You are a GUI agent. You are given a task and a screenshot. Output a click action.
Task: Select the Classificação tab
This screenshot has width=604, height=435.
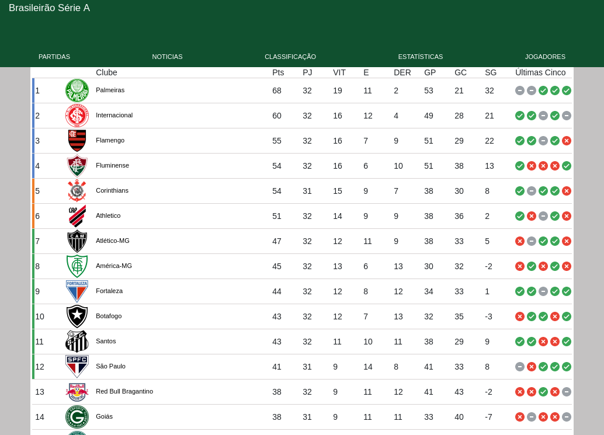pyautogui.click(x=290, y=57)
